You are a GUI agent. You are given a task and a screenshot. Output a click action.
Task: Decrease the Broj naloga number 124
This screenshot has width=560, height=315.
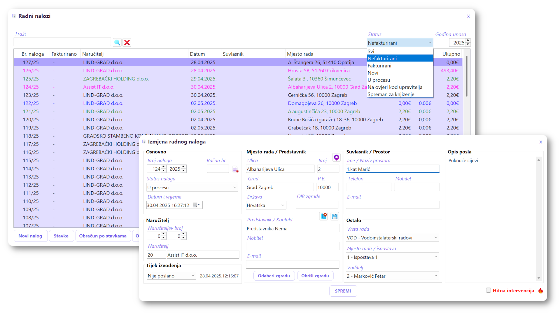(x=164, y=171)
